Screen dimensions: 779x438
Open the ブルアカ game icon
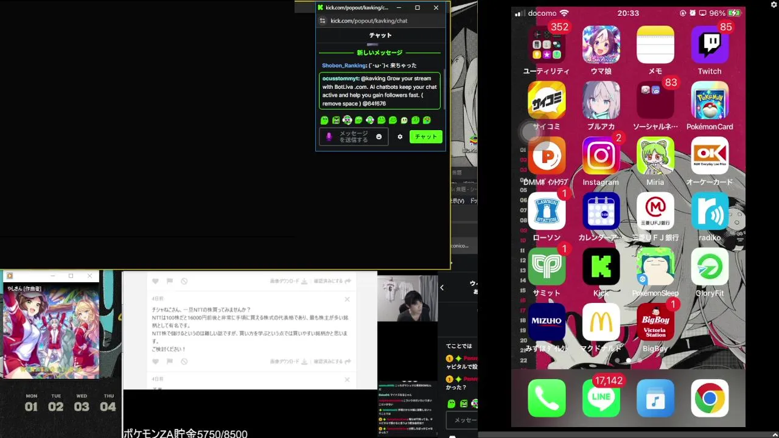[x=601, y=100]
